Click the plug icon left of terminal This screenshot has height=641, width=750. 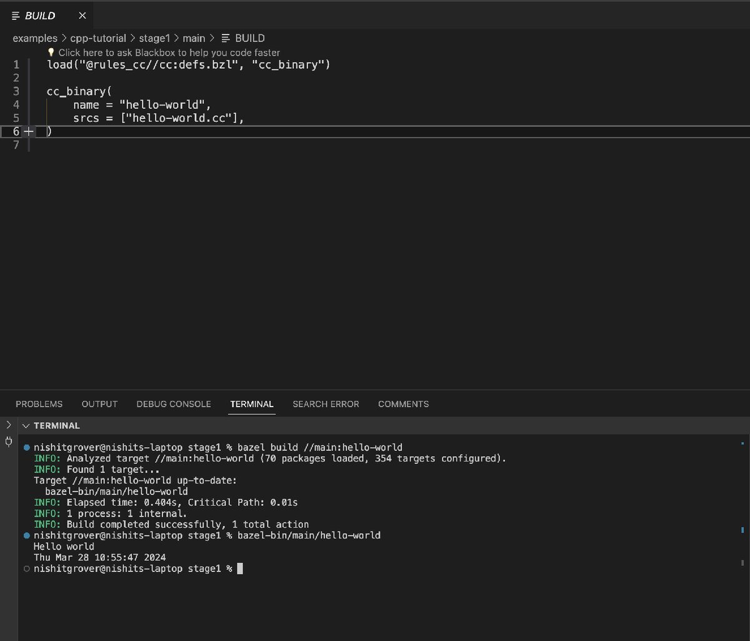pos(8,442)
